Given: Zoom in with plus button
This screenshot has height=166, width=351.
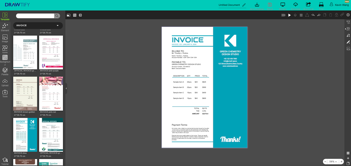Looking at the screenshot, I should pyautogui.click(x=341, y=161).
